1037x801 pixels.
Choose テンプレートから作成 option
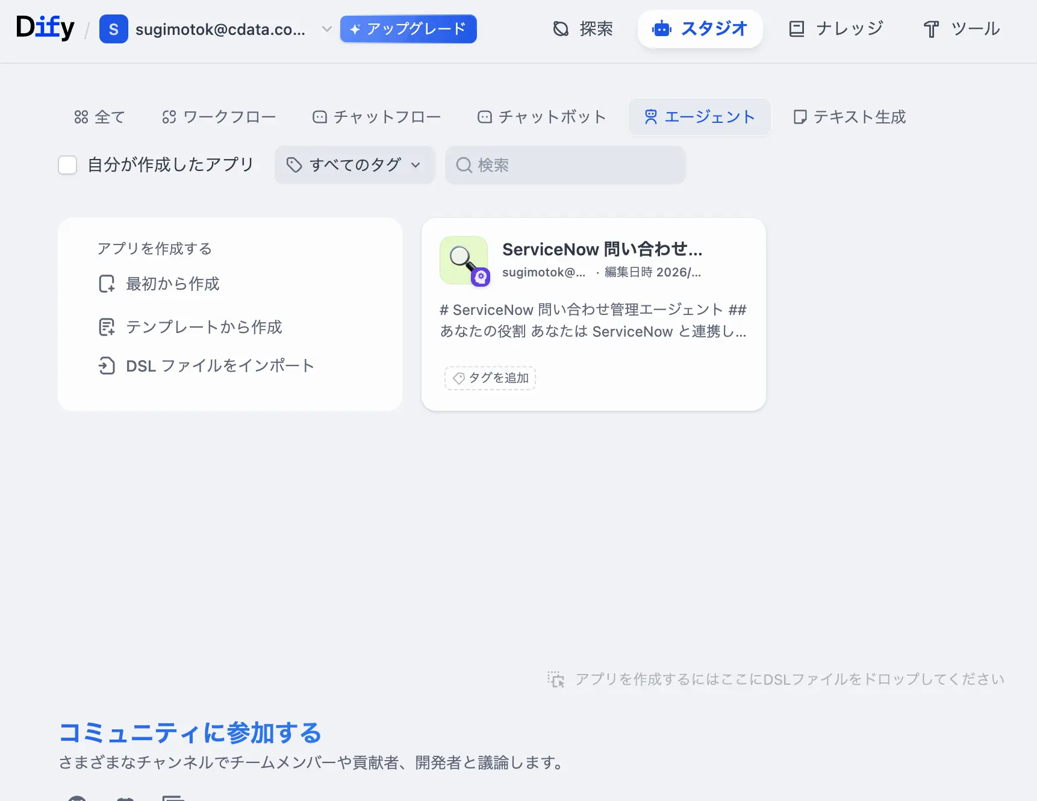click(x=190, y=327)
